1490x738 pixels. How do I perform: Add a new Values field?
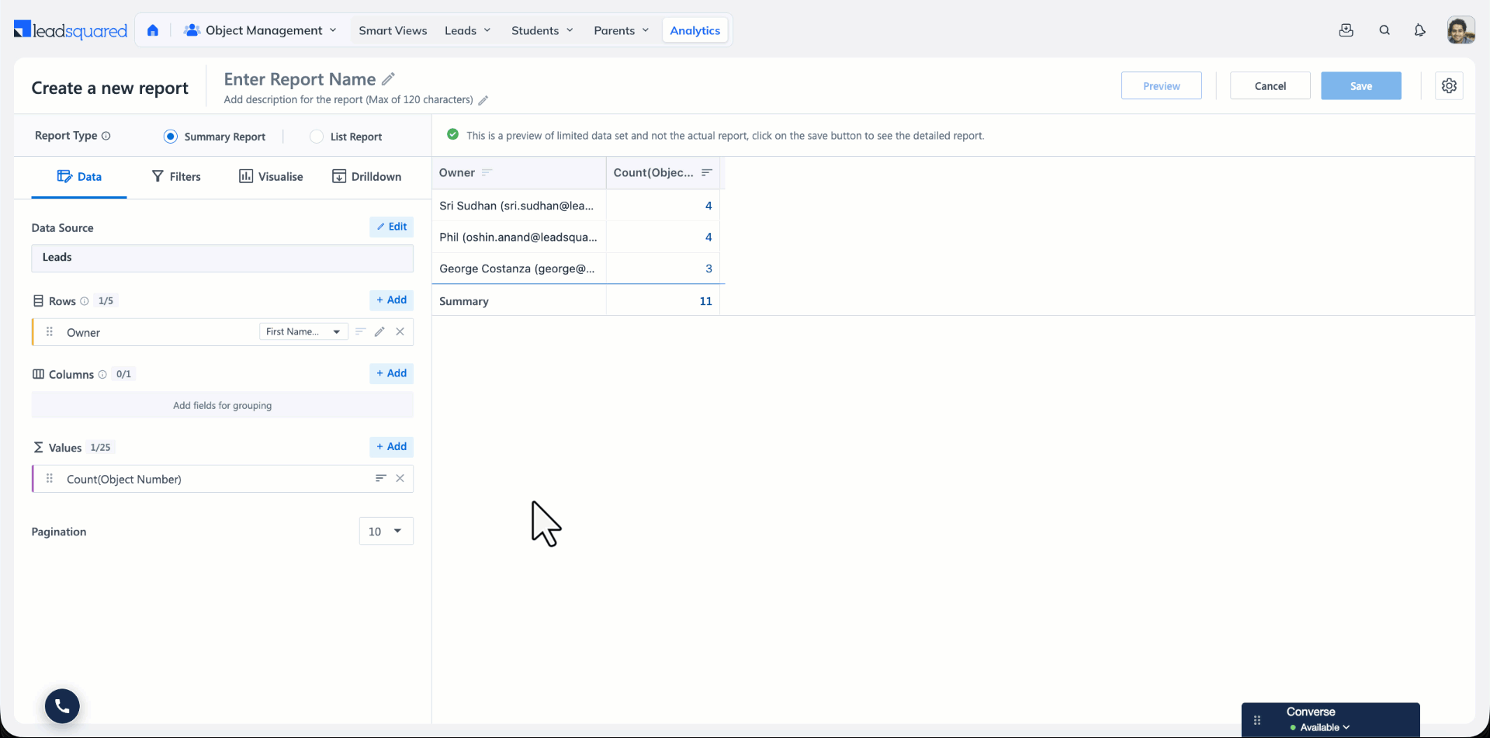[x=391, y=447]
